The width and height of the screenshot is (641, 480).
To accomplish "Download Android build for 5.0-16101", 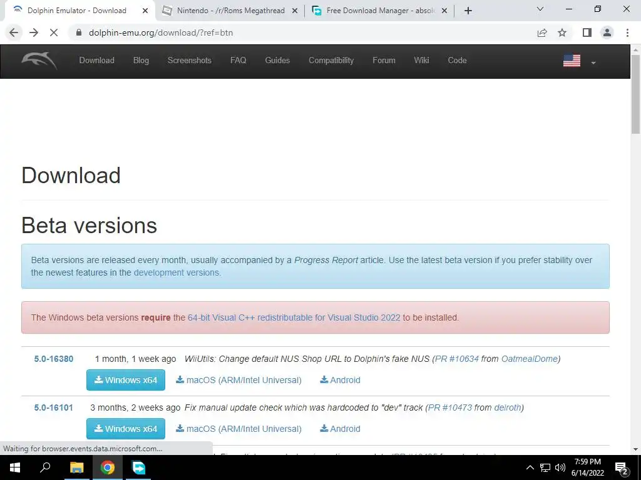I will pos(340,429).
